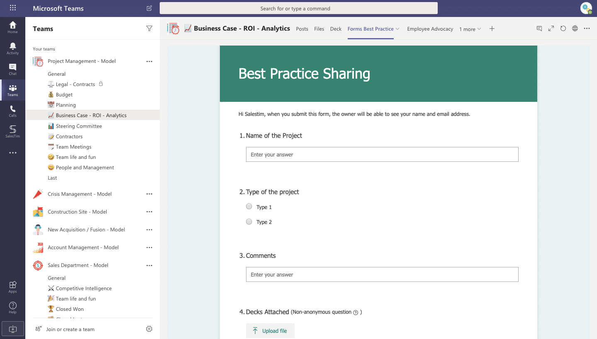The width and height of the screenshot is (597, 339).
Task: Open more tab options ellipsis
Action: [x=587, y=29]
